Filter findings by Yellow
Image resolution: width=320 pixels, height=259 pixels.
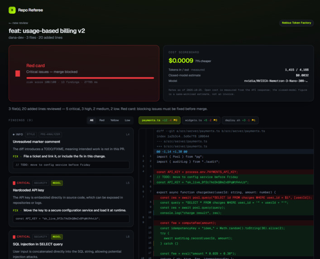[x=115, y=120]
